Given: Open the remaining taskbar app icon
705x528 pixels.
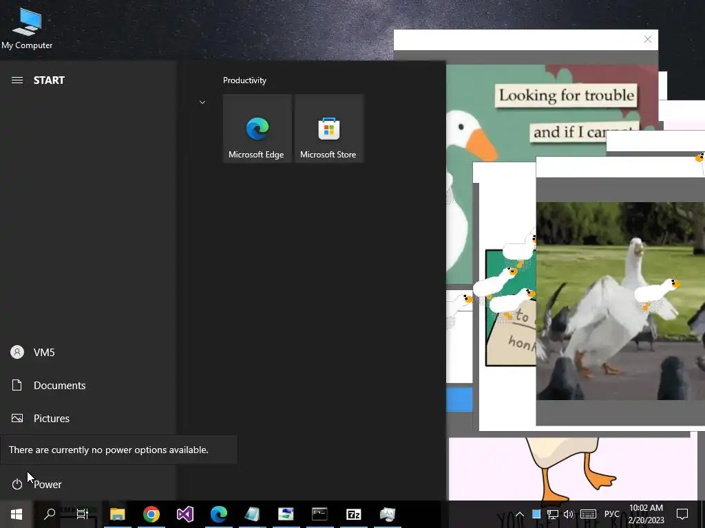Looking at the screenshot, I should 286,514.
